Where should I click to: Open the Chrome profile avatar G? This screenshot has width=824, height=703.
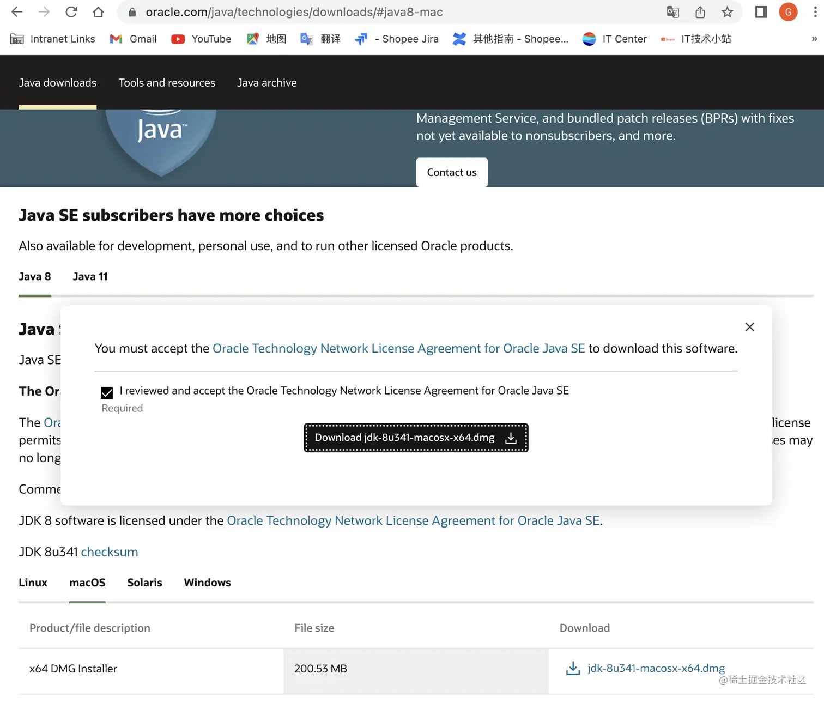pyautogui.click(x=788, y=12)
